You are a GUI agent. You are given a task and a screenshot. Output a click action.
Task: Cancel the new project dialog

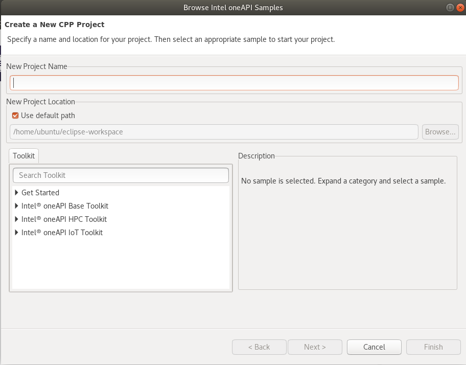tap(374, 347)
